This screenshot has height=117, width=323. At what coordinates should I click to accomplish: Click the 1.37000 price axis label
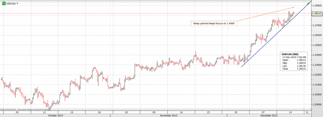(317, 25)
